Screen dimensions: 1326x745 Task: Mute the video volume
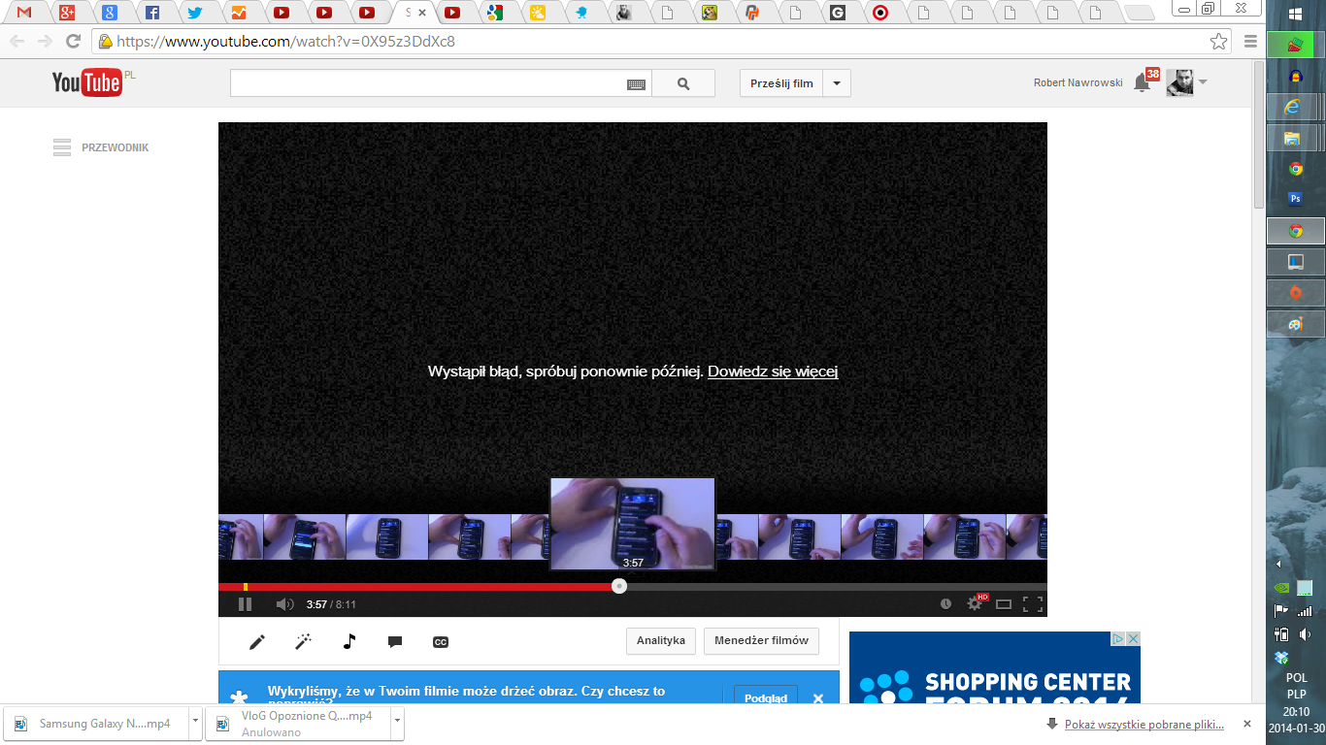tap(284, 604)
